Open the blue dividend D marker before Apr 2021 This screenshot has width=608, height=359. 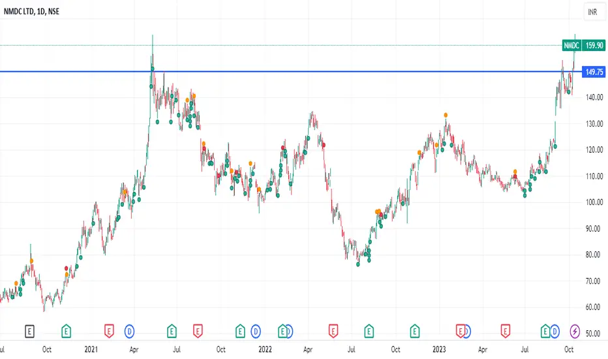click(x=129, y=332)
